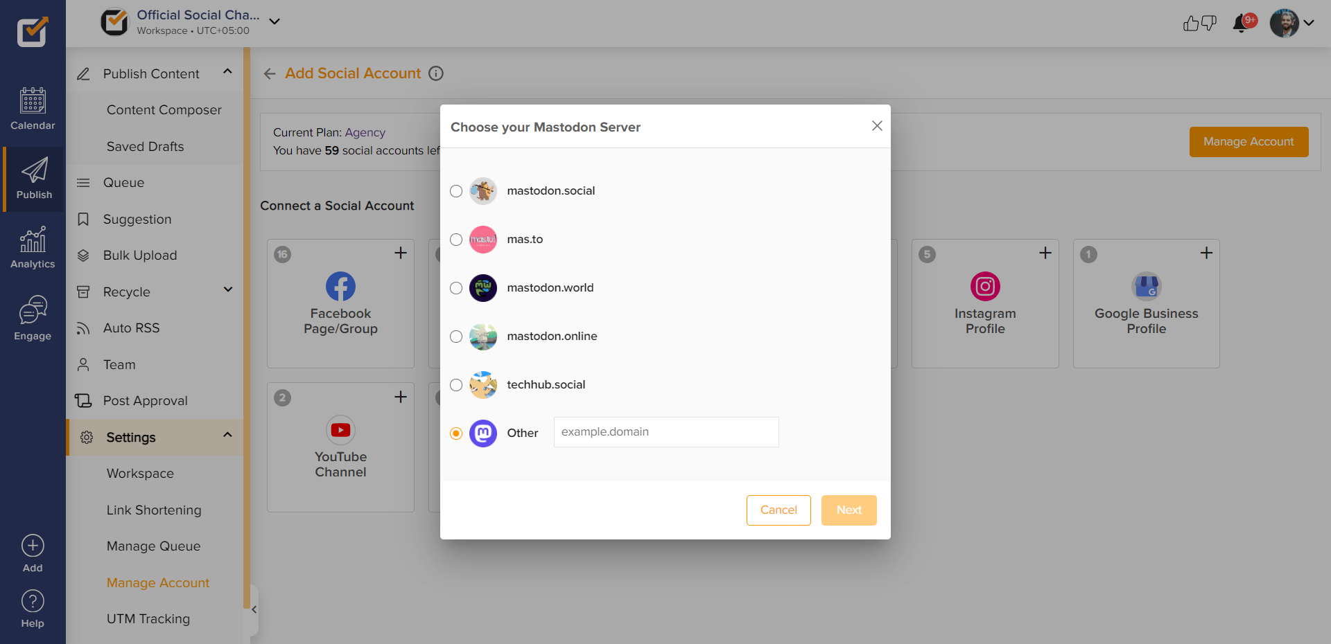1331x644 pixels.
Task: Open the Publish section in sidebar
Action: 34,179
